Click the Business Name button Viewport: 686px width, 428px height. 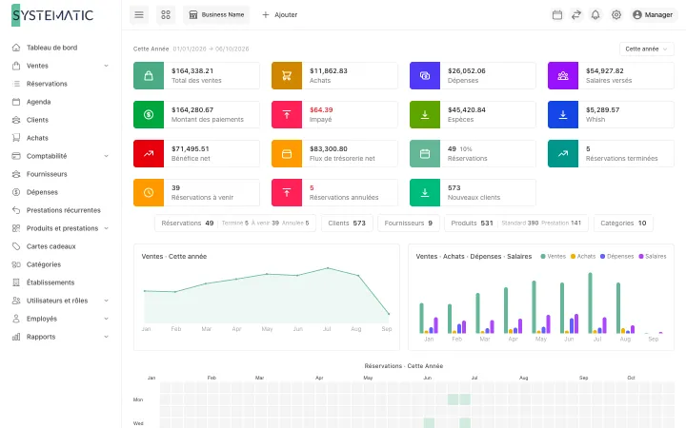[x=216, y=15]
